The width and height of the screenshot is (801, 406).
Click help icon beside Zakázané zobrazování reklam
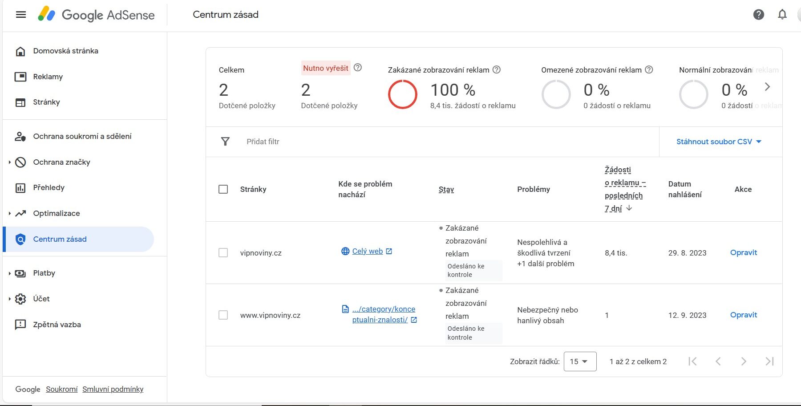click(x=497, y=70)
